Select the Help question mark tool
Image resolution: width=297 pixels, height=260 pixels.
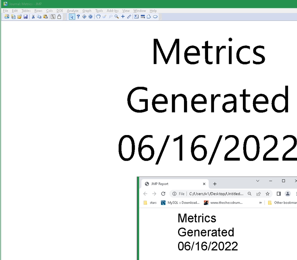(78, 17)
